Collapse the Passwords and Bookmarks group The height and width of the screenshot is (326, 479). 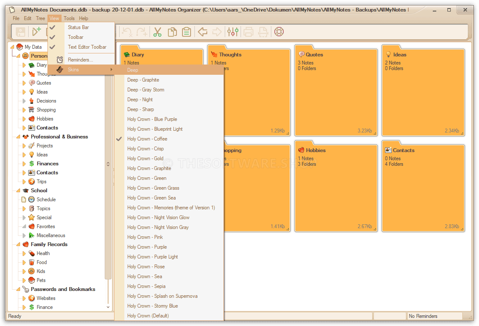(x=18, y=289)
